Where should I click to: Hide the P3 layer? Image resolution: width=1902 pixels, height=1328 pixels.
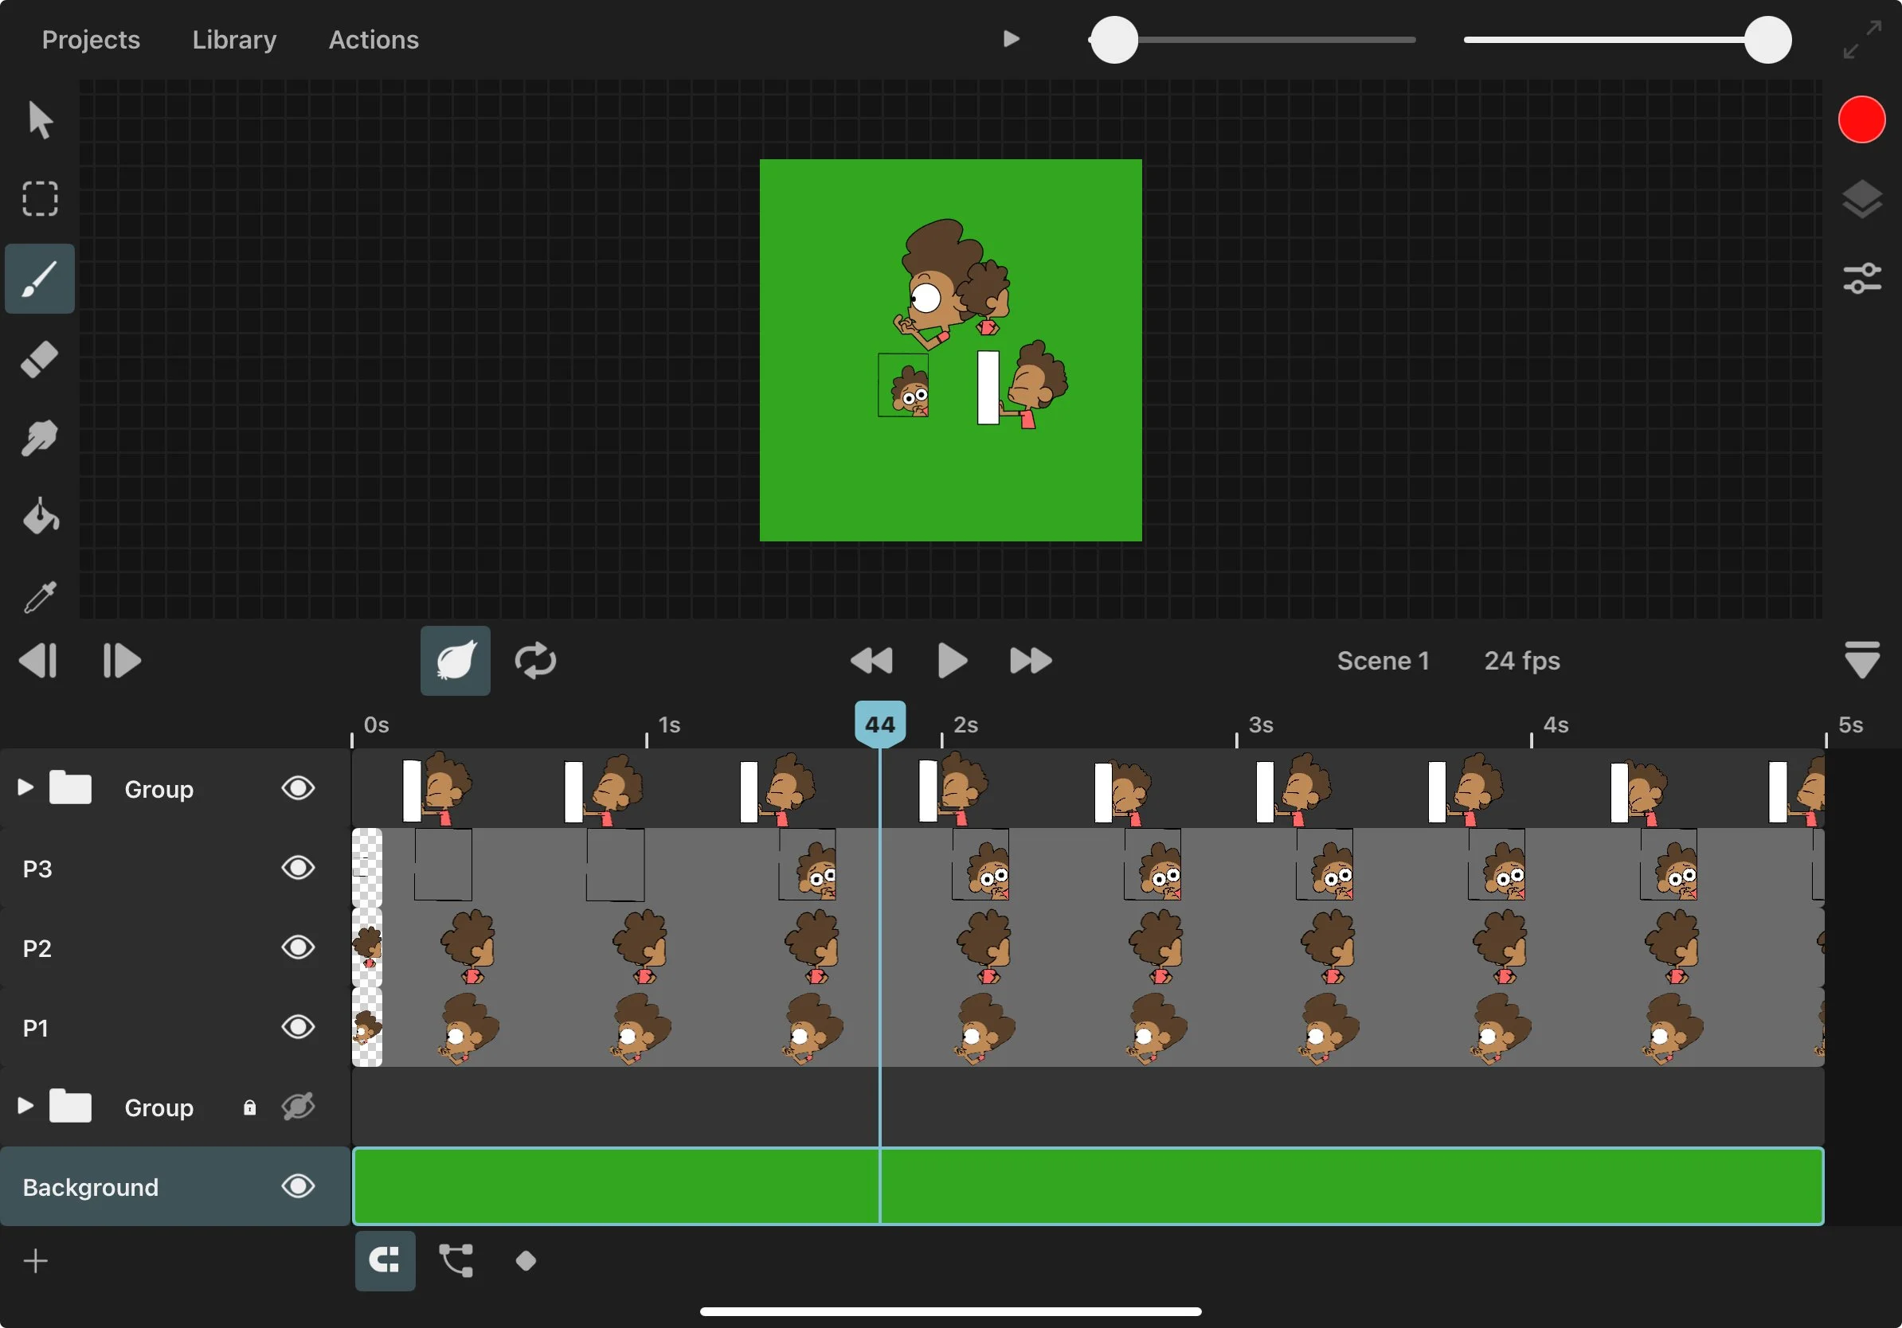(298, 868)
